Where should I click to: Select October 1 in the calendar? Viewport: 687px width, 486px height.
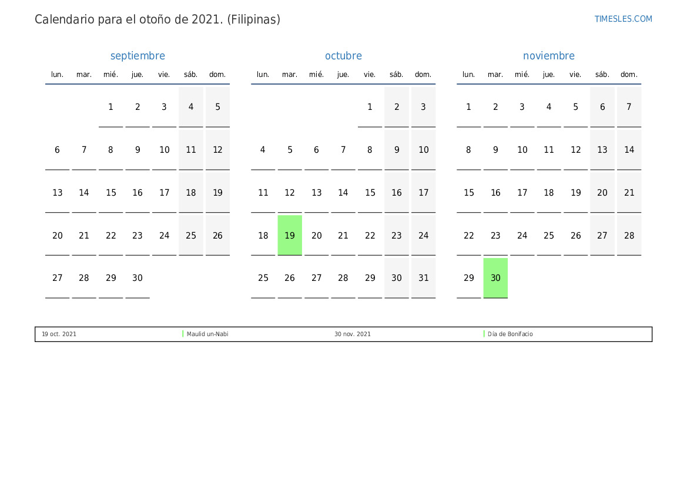[x=370, y=107]
